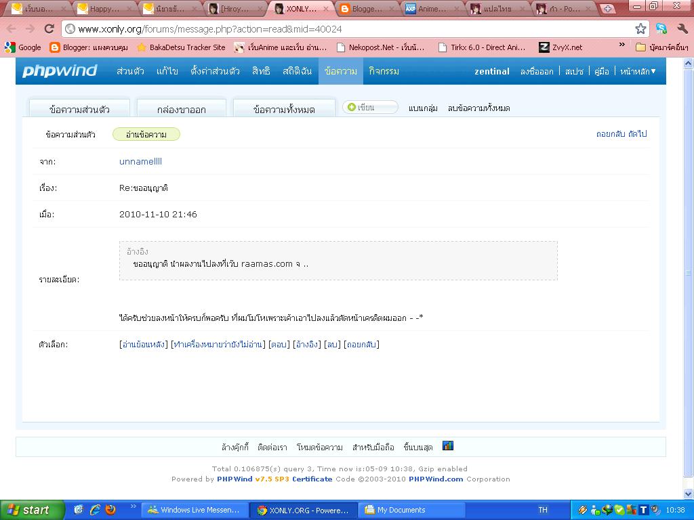Launch Firefox from quick launch

click(110, 510)
